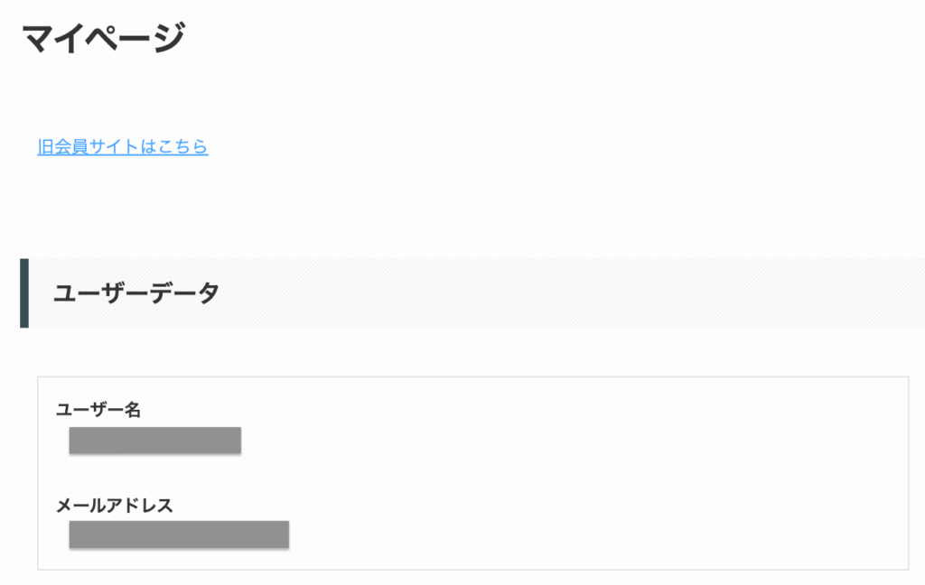
Task: Click the border of the user data panel
Action: point(36,469)
